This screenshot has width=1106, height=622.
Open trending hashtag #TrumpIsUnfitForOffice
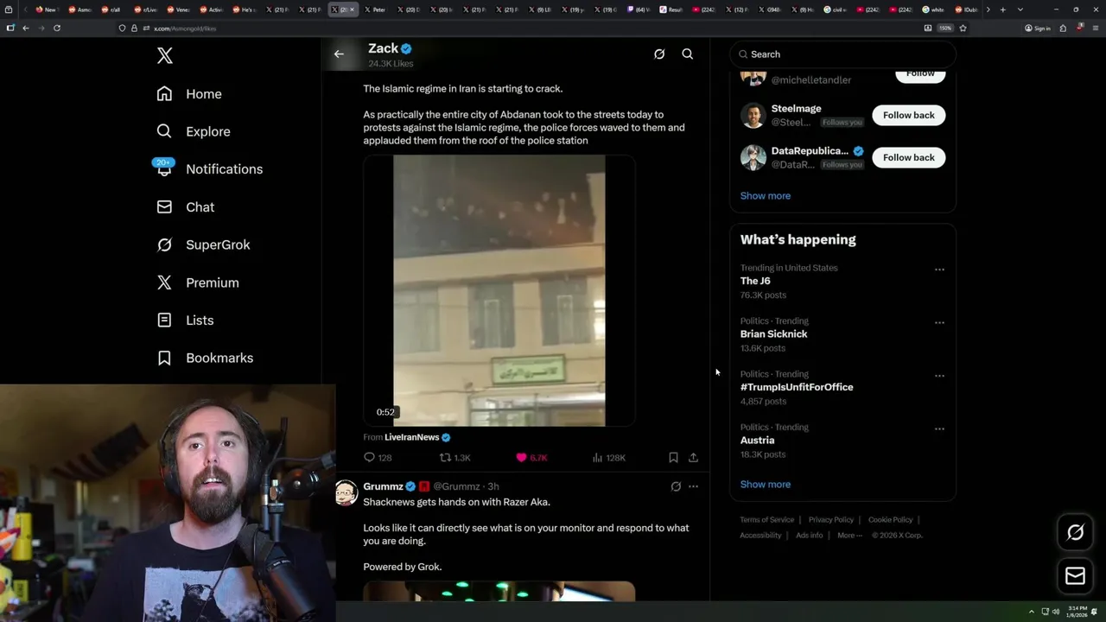(797, 387)
